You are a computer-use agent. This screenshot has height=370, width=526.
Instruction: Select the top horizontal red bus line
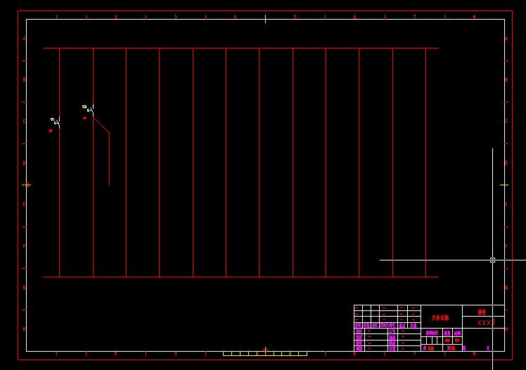(240, 48)
